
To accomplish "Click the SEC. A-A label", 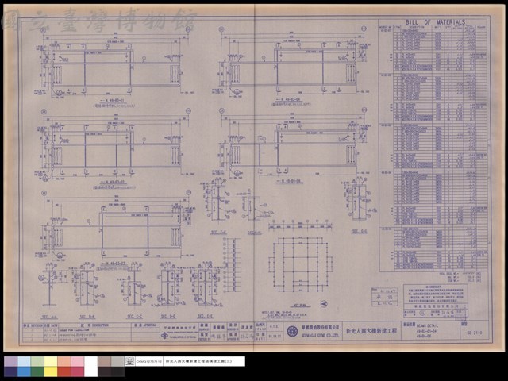I will 49,317.
